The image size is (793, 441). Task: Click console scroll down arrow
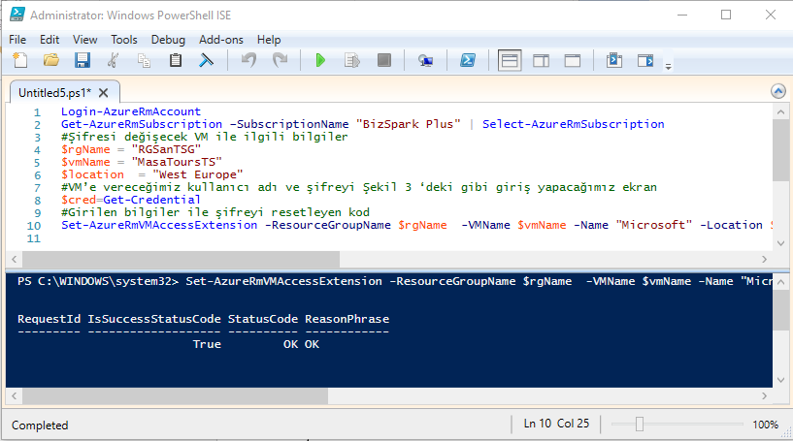pos(780,380)
